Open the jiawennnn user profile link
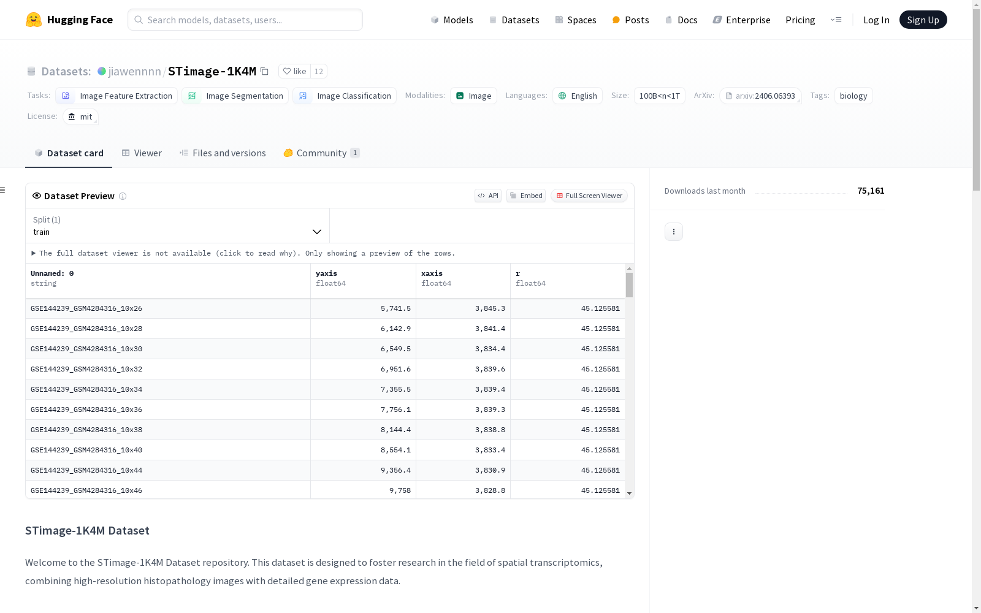 coord(134,71)
